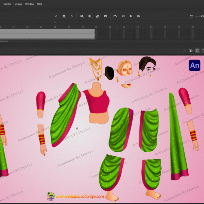This screenshot has height=204, width=204.
Task: Click the Insert Keyframe button
Action: click(64, 16)
